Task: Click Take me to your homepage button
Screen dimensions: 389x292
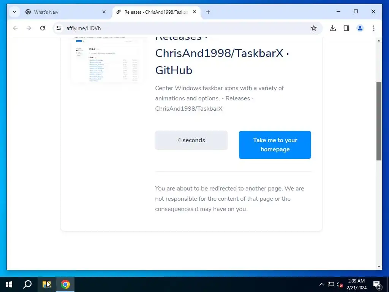Action: 275,145
